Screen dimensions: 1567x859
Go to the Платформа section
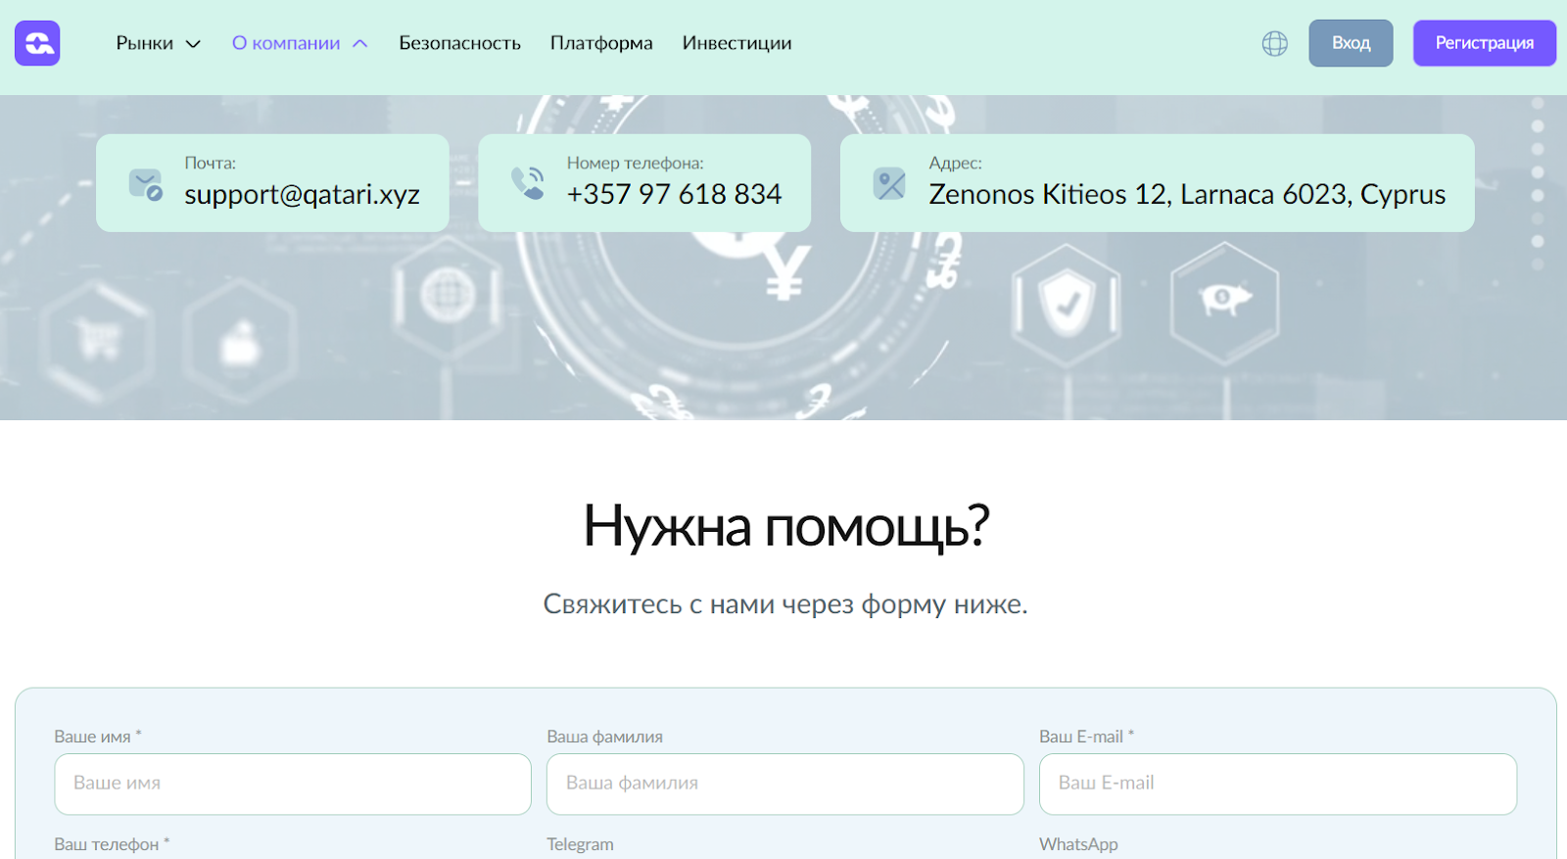pos(601,43)
